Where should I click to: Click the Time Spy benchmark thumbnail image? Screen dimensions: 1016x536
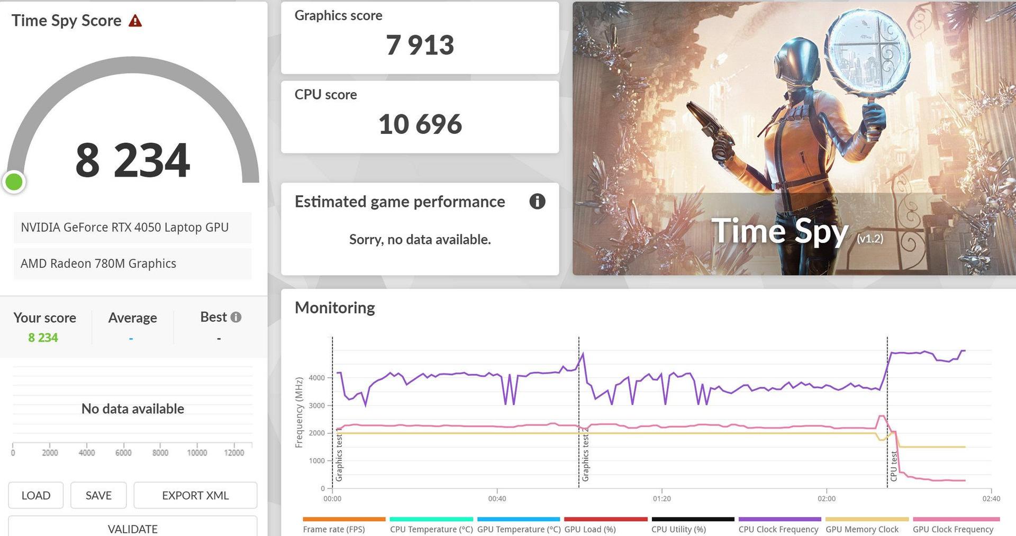click(794, 138)
